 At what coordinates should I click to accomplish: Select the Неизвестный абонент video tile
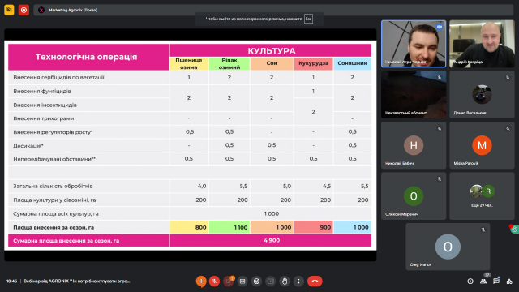pyautogui.click(x=414, y=94)
